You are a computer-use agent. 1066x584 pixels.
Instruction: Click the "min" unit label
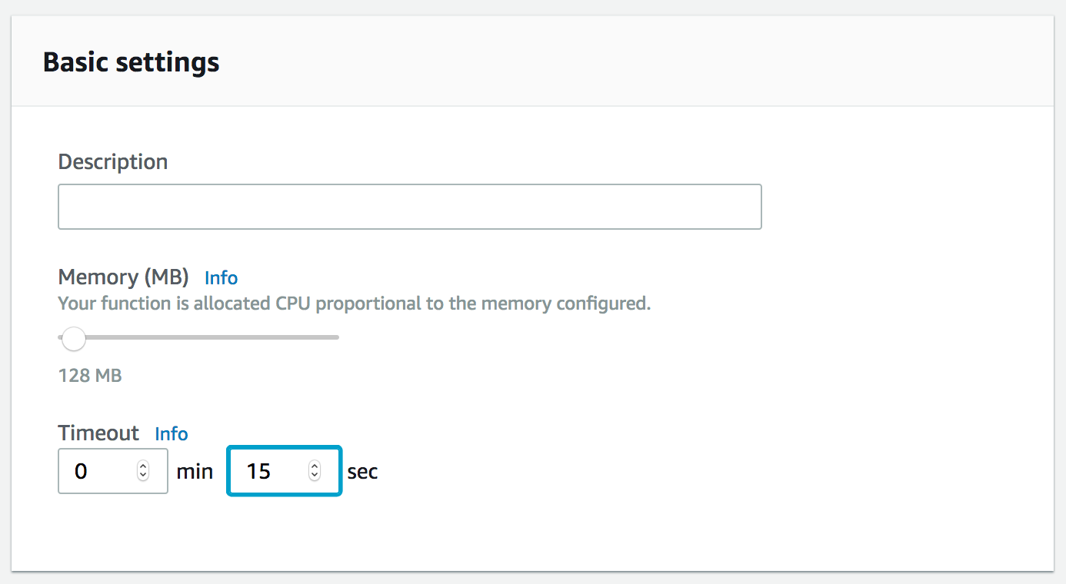click(x=195, y=472)
